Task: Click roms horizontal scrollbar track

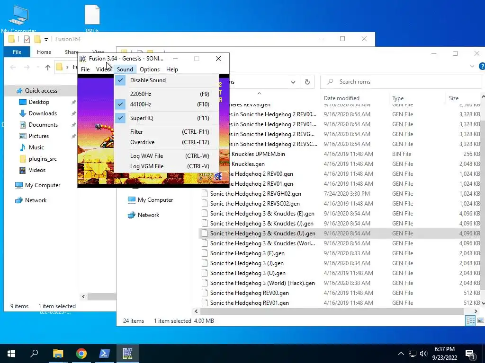Action: tap(332, 311)
